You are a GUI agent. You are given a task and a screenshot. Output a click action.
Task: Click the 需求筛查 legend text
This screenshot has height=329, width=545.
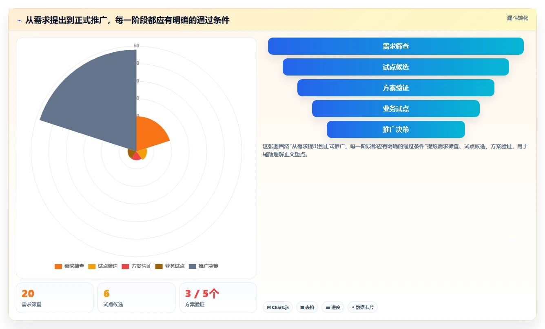[x=74, y=266]
